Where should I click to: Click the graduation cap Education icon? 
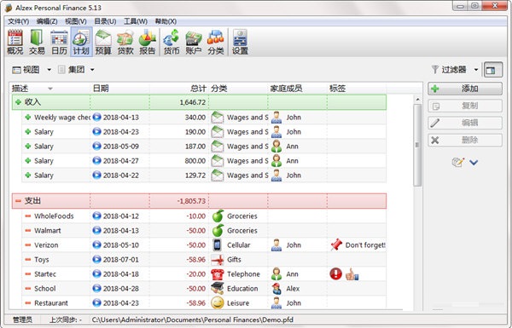pyautogui.click(x=217, y=288)
